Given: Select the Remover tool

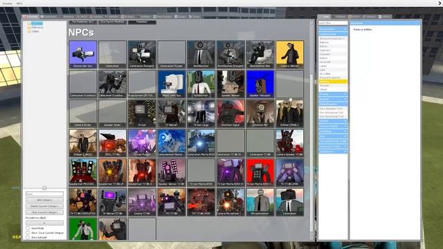Looking at the screenshot, I should point(333,82).
